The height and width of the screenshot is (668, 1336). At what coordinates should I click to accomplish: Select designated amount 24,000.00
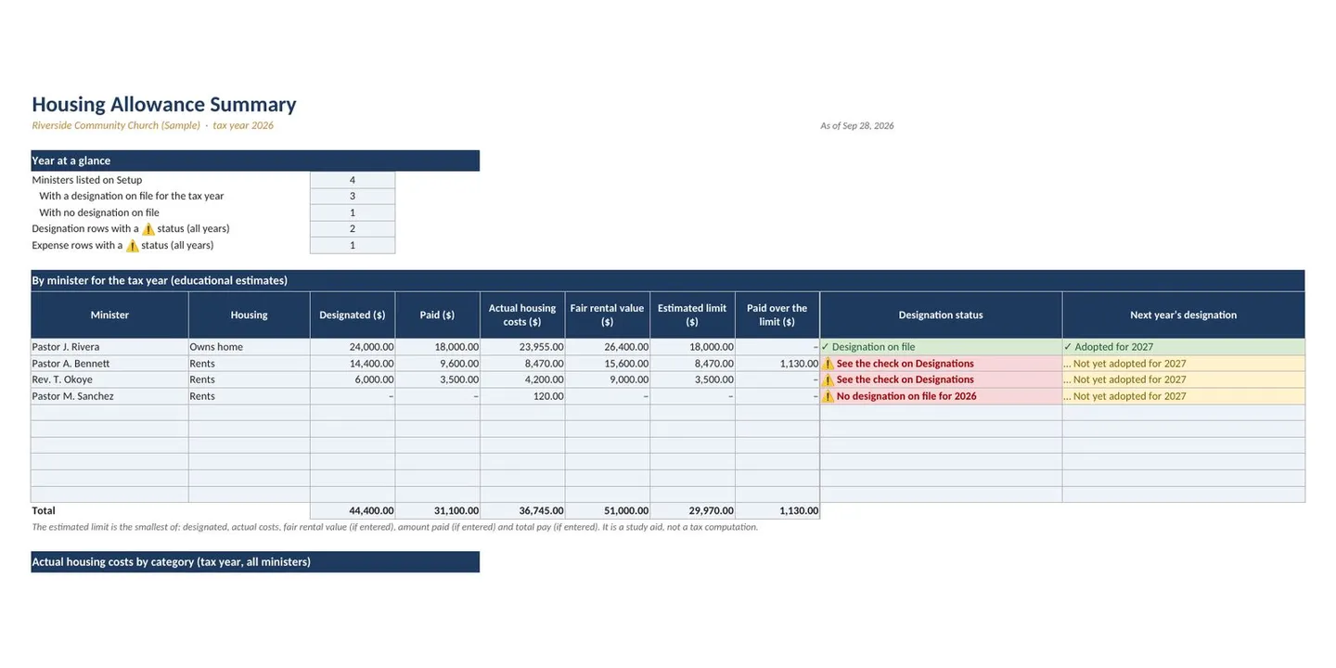pyautogui.click(x=353, y=347)
